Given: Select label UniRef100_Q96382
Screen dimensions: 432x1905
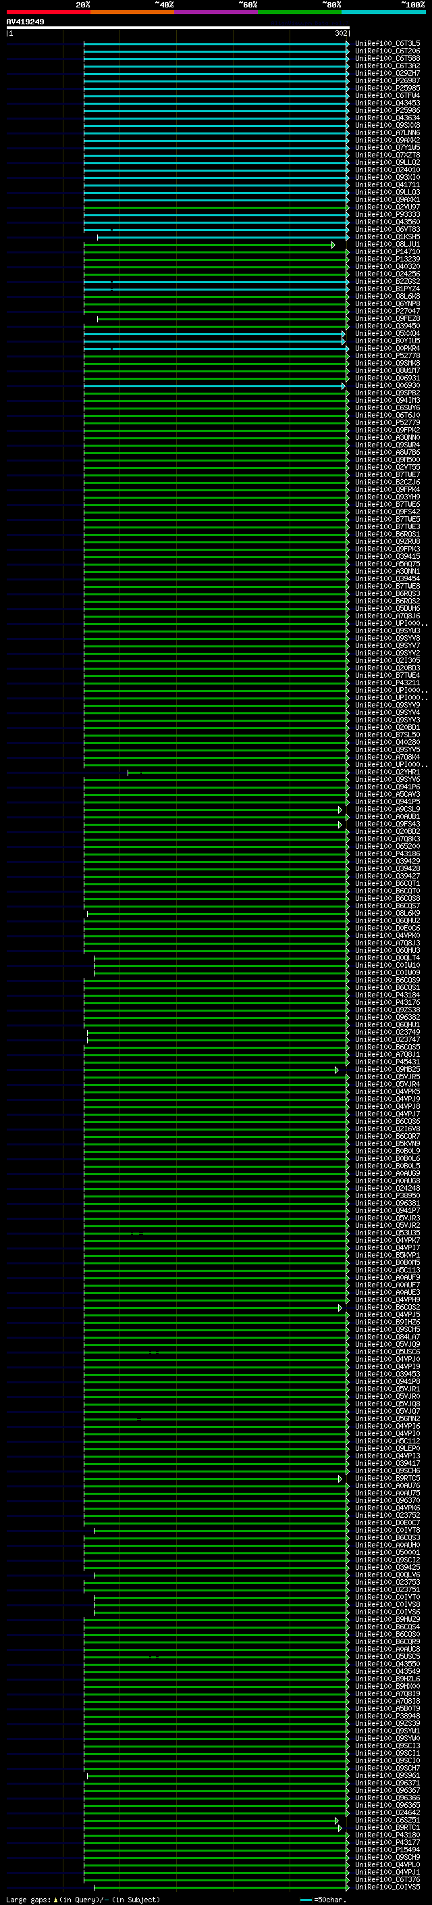Looking at the screenshot, I should [387, 1018].
